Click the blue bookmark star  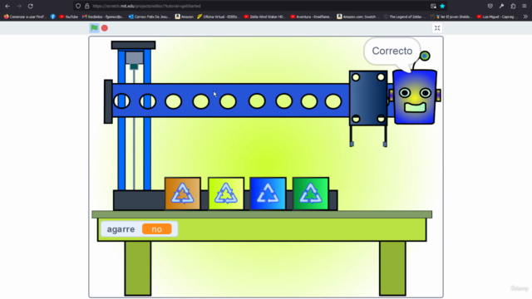442,6
